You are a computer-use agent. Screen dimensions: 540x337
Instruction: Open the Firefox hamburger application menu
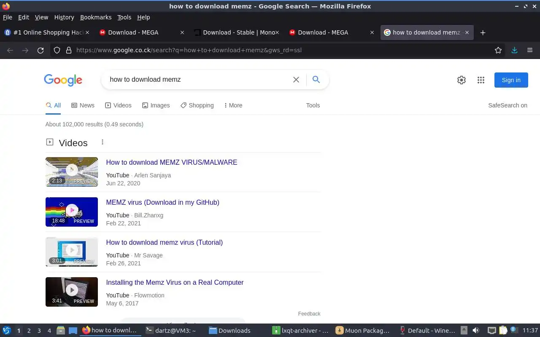pos(530,50)
